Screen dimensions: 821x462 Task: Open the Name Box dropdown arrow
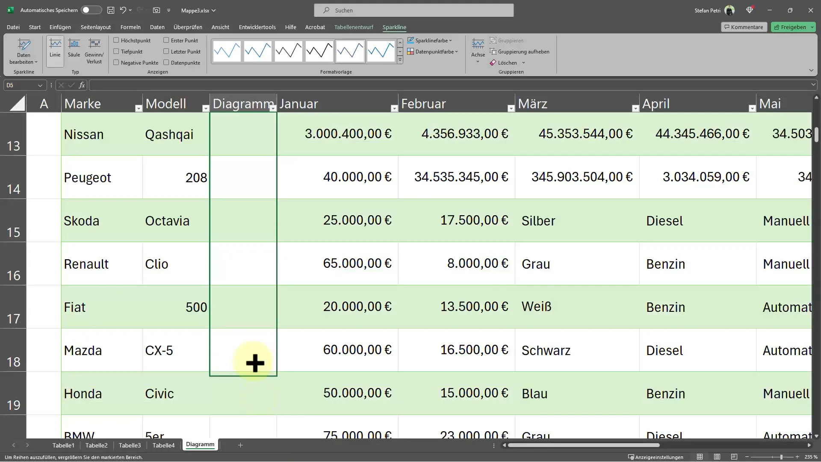(40, 86)
